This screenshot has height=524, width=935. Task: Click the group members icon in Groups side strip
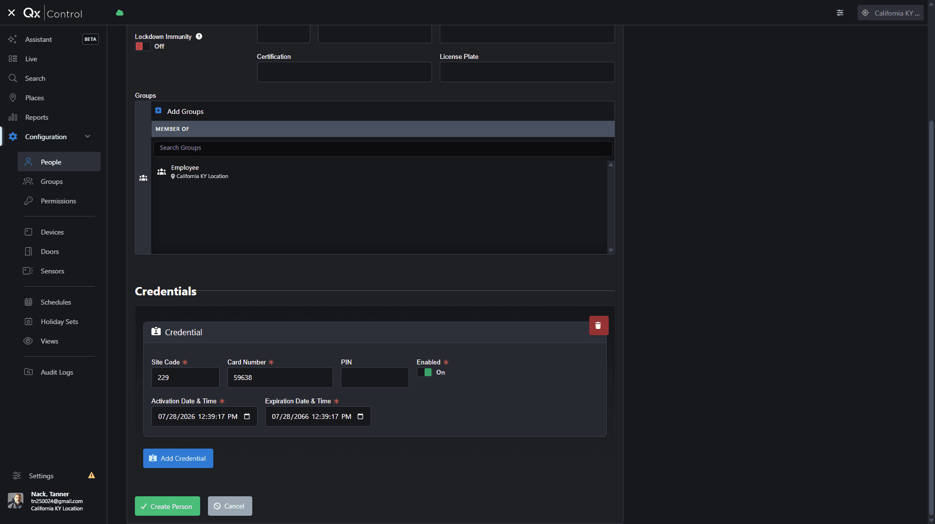(143, 178)
